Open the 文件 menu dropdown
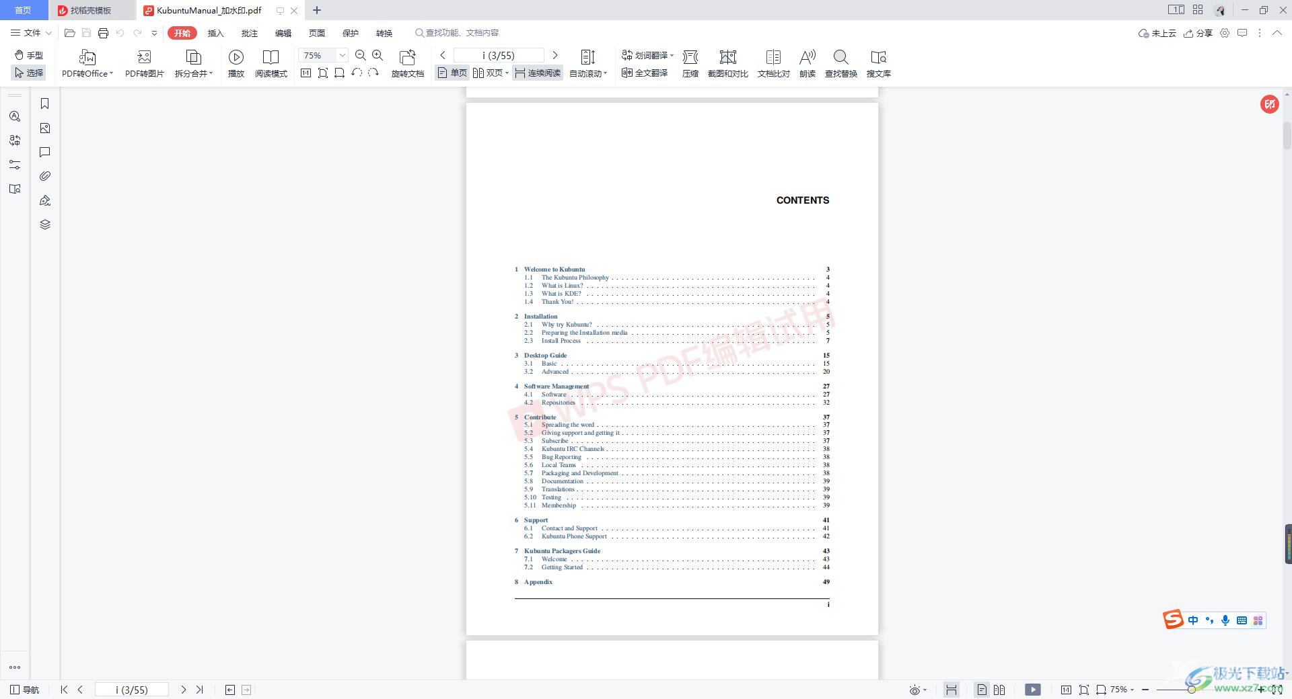Viewport: 1292px width, 699px height. [x=30, y=33]
